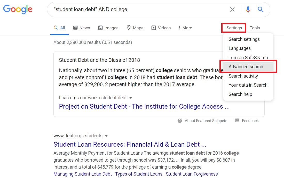Screen dimensions: 284x181
Task: Expand the debt.org result dropdown arrow
Action: click(x=106, y=136)
